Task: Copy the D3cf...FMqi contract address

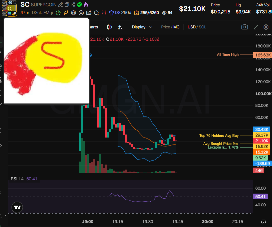Action: [42, 13]
